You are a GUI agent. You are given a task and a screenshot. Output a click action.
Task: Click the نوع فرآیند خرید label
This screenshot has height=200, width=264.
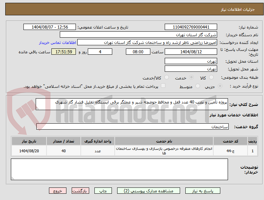coord(244,86)
